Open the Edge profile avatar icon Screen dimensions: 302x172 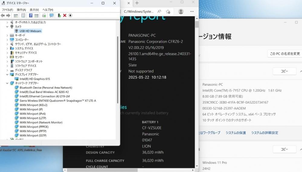(x=181, y=11)
